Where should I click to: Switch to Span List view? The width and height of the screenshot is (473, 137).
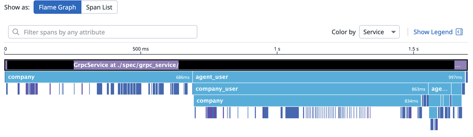coord(99,7)
